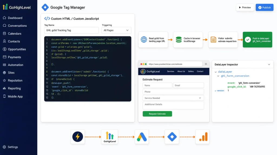This screenshot has width=277, height=155.
Task: Click the Automation sidebar icon
Action: point(4,65)
